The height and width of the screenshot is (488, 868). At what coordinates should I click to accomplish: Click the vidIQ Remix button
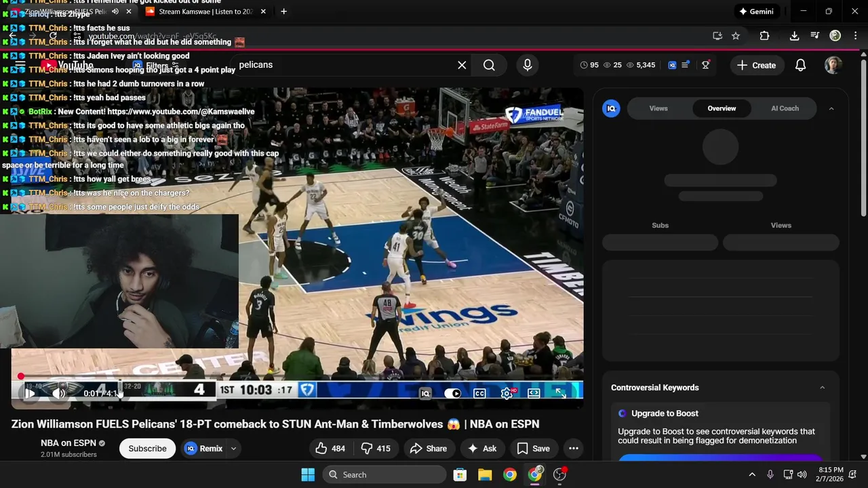tap(203, 449)
